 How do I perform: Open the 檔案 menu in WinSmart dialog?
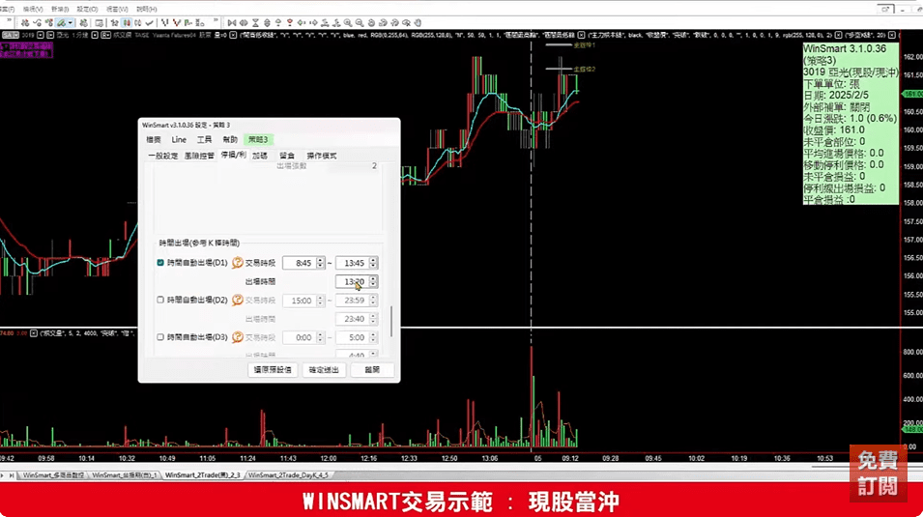point(154,139)
